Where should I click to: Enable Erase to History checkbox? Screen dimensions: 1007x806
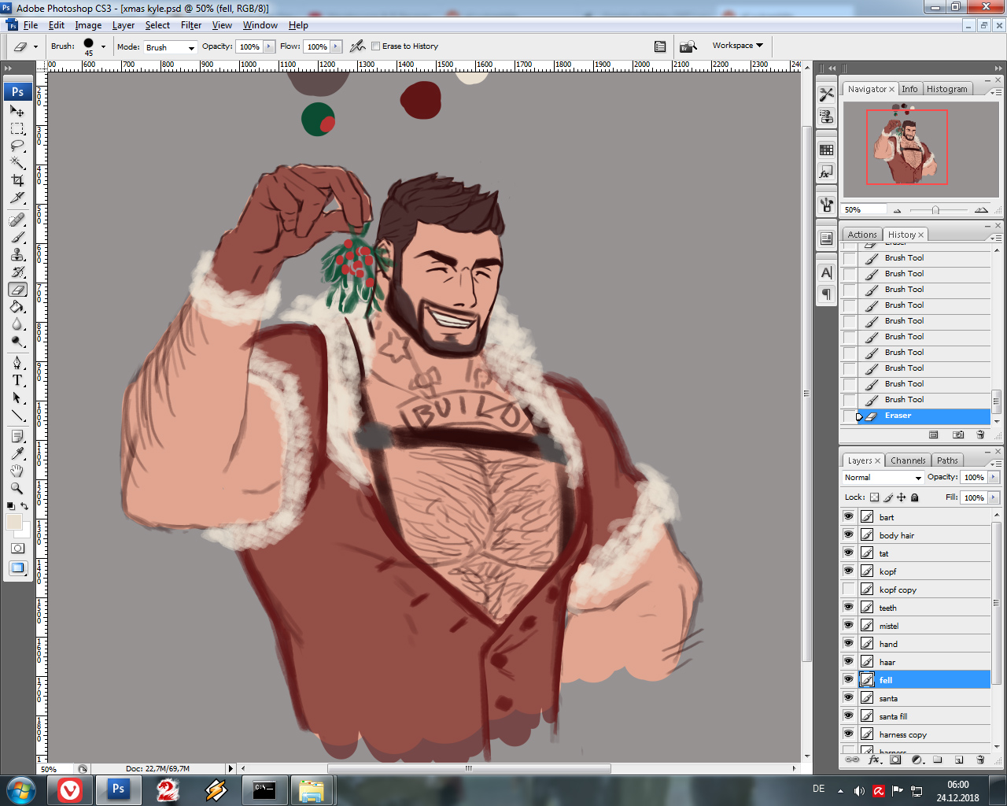point(375,46)
